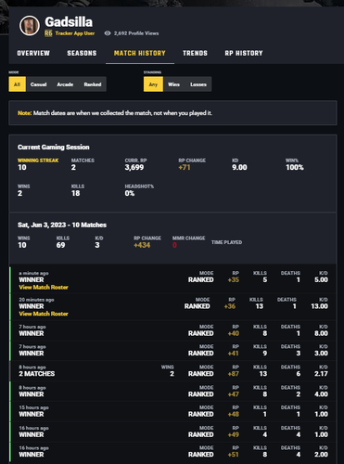Open the WINNER match with +40 RP
Viewport: 344px width, 464px height.
coord(172,330)
